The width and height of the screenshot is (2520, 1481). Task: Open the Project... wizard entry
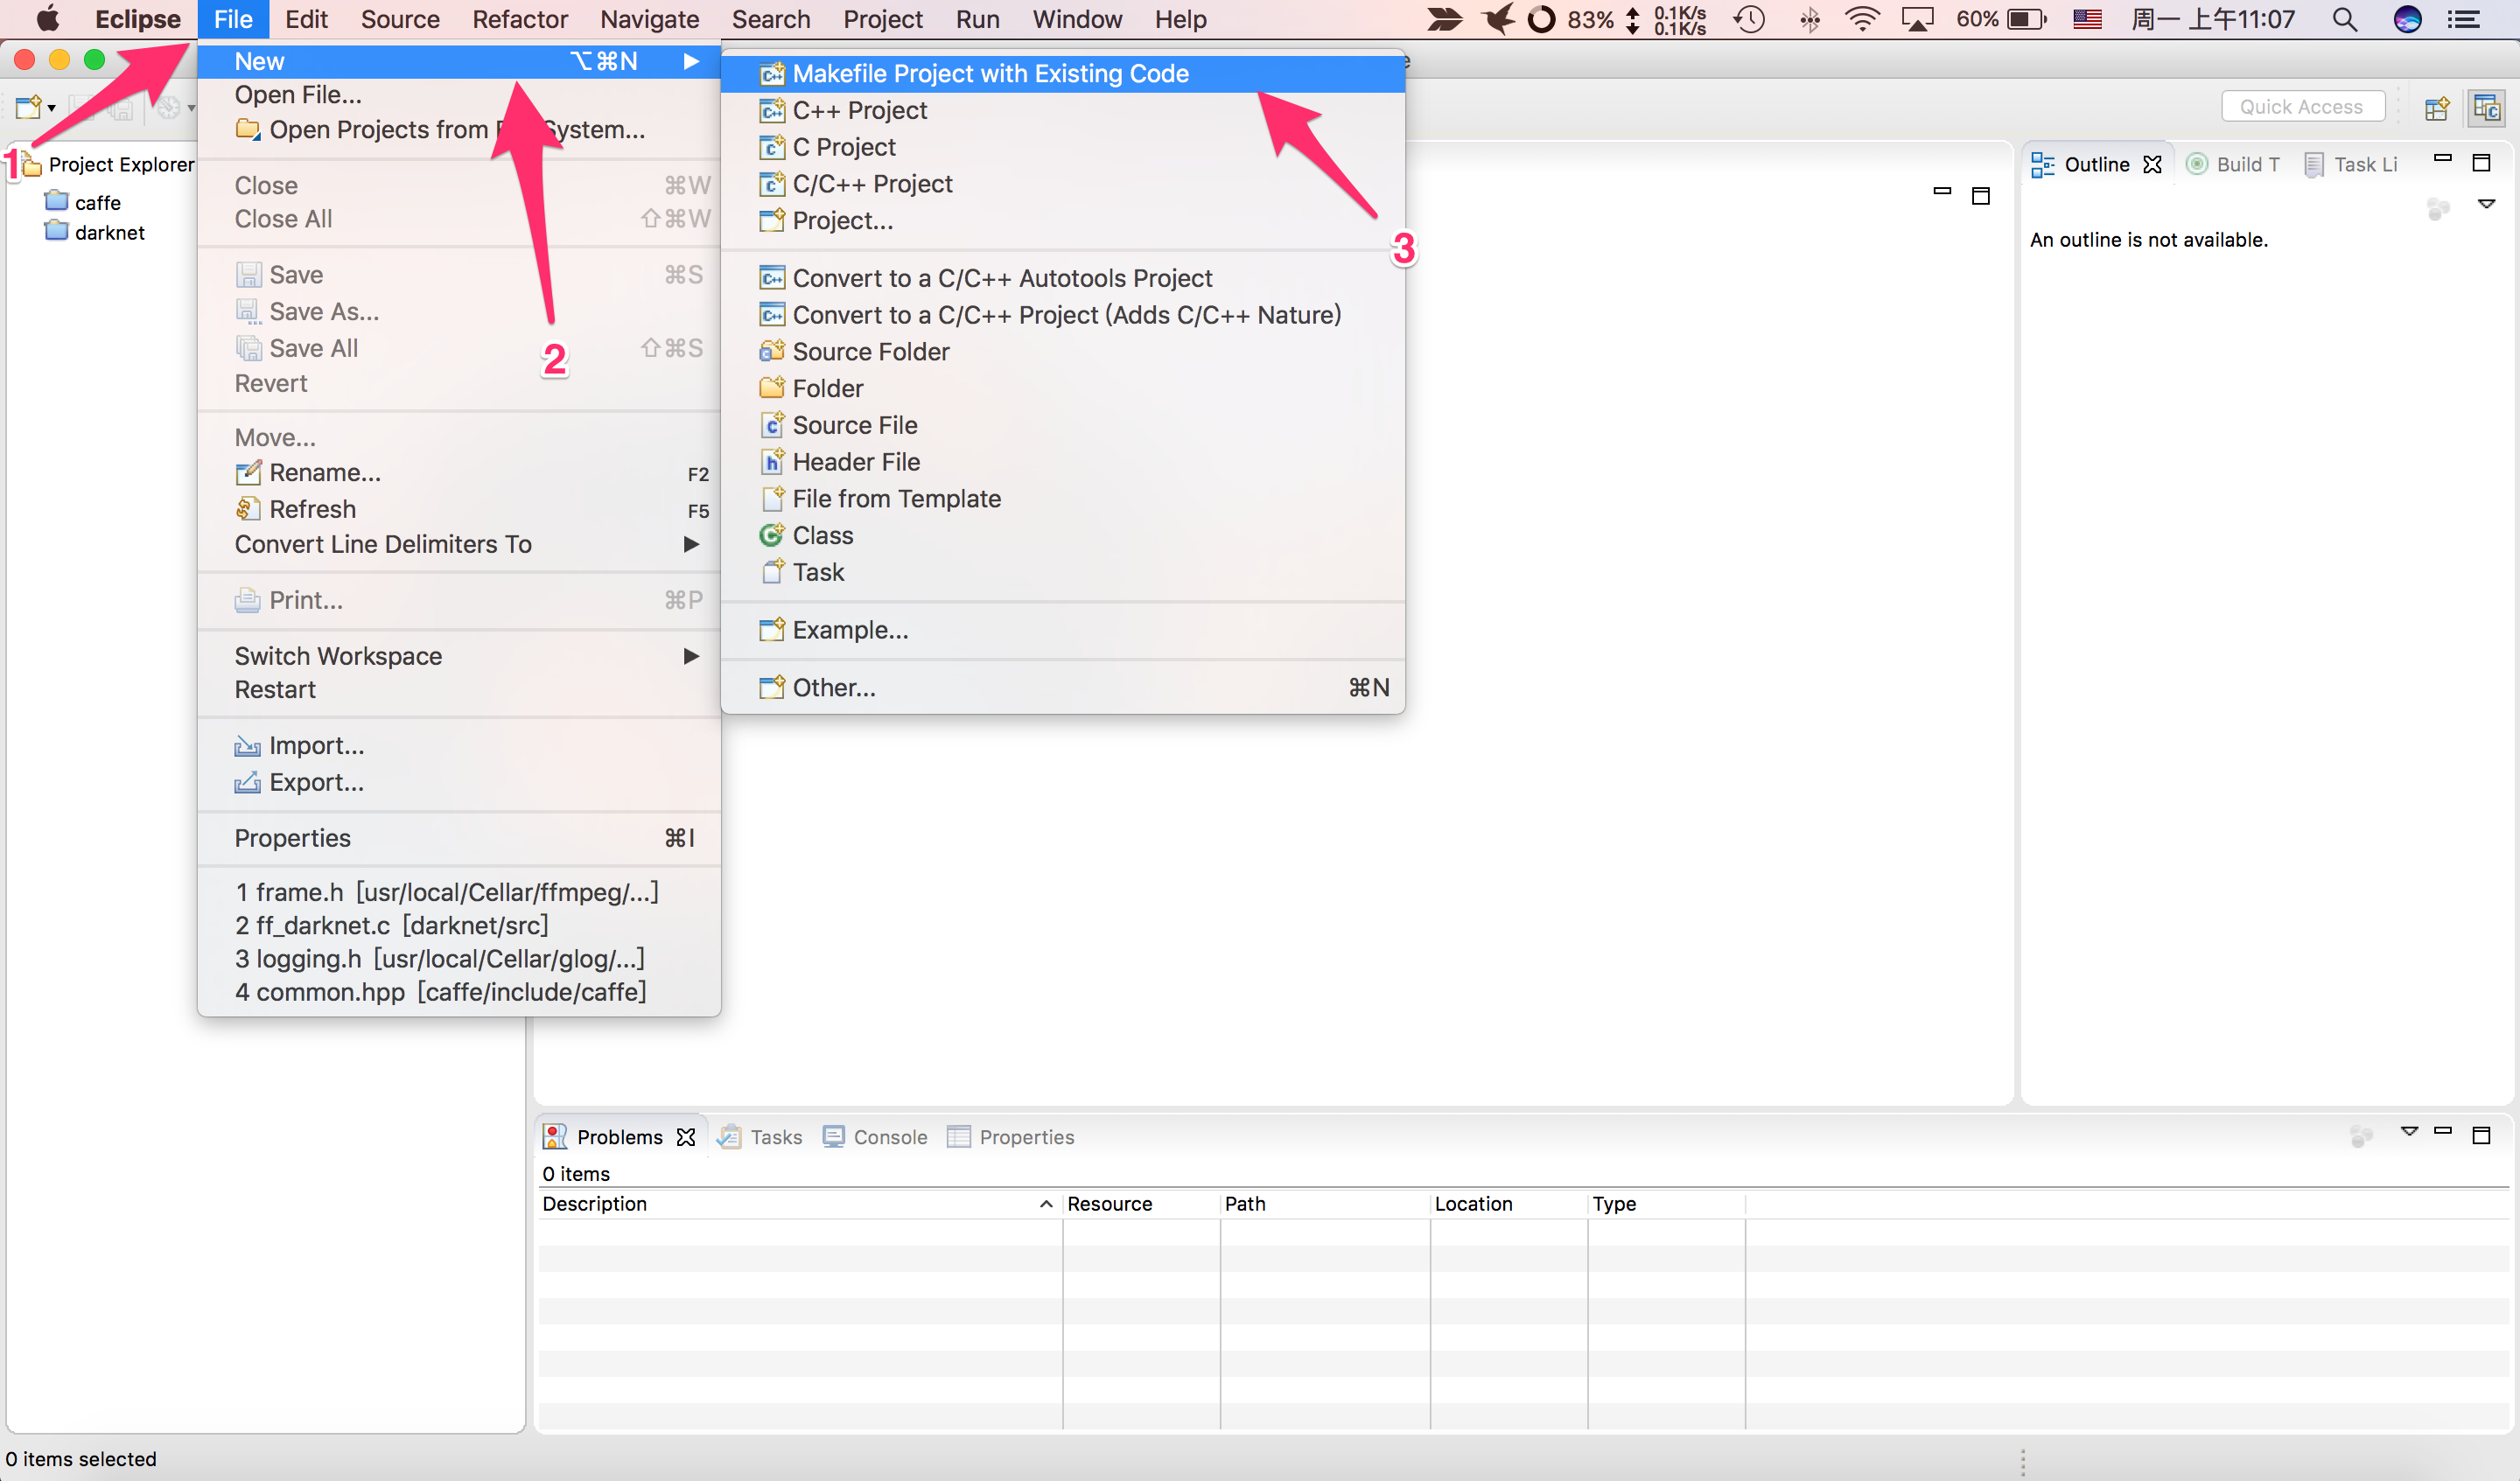click(x=1062, y=221)
